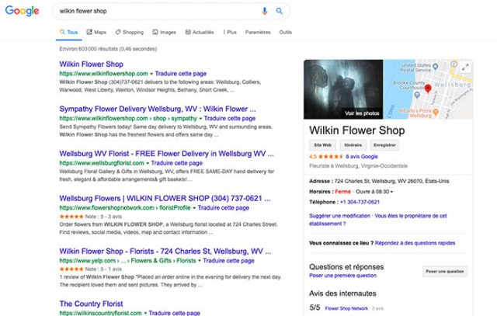Click the Google logo
The width and height of the screenshot is (497, 316).
click(22, 11)
